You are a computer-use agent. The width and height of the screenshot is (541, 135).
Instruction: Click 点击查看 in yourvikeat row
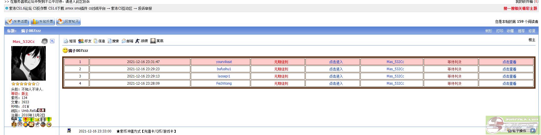point(509,62)
